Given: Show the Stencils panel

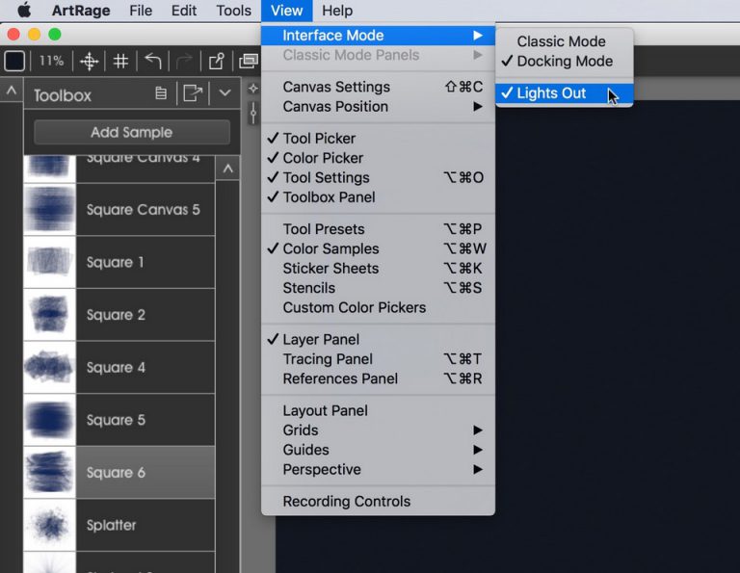Looking at the screenshot, I should click(378, 288).
